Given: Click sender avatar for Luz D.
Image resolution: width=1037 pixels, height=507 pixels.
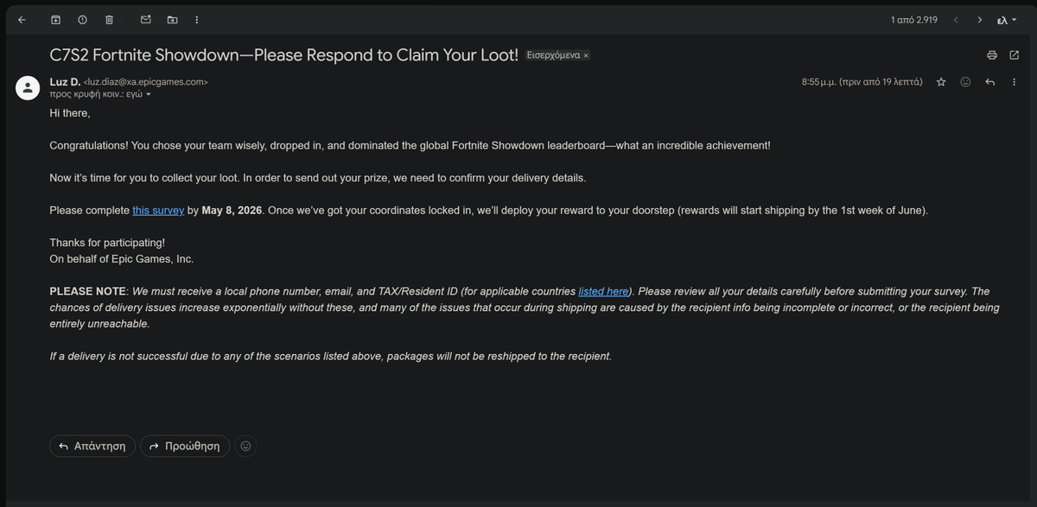Looking at the screenshot, I should click(x=29, y=86).
